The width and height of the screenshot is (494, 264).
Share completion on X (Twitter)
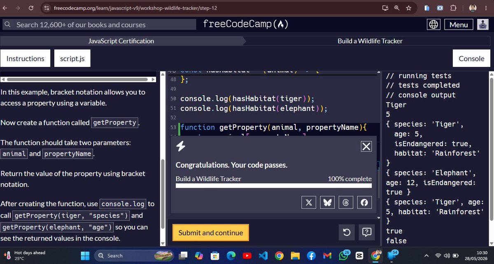[310, 202]
